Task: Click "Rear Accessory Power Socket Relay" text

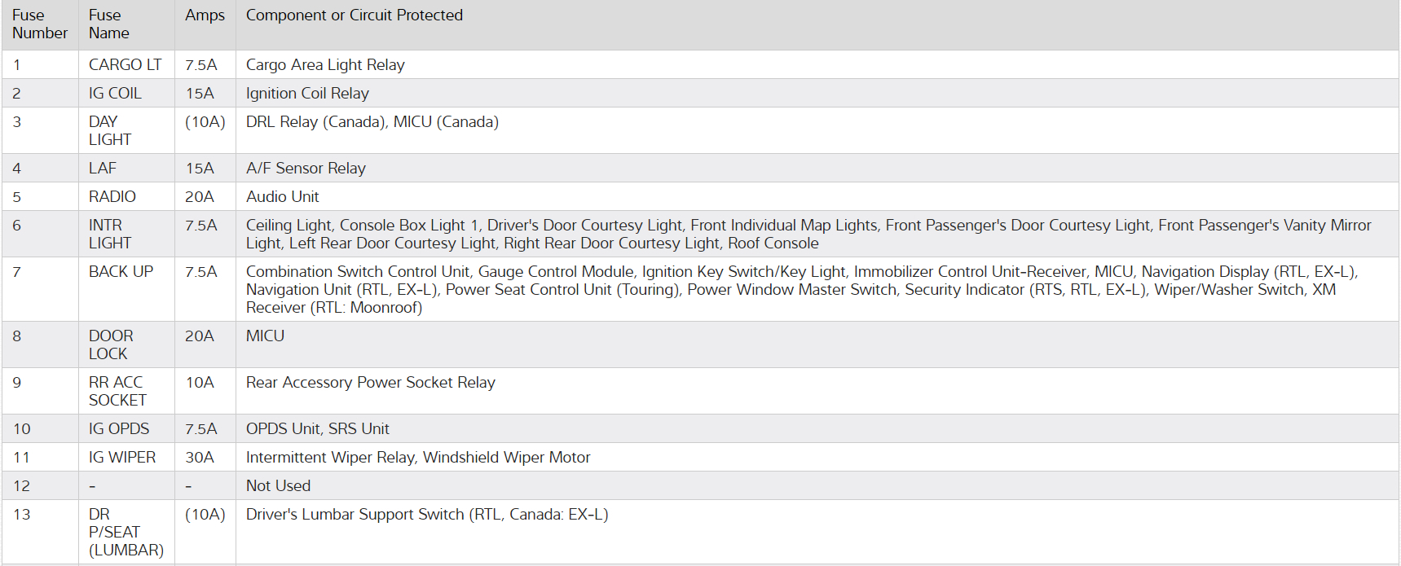Action: pyautogui.click(x=370, y=383)
